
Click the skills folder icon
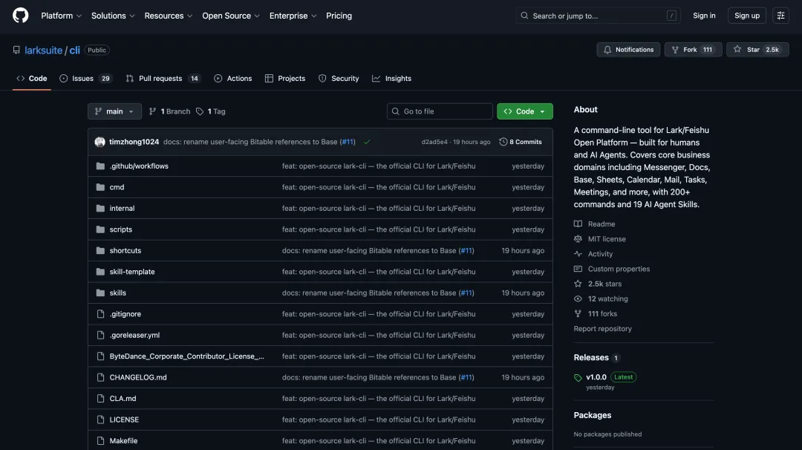tap(100, 293)
